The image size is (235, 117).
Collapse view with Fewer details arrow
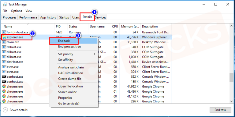tap(6, 110)
